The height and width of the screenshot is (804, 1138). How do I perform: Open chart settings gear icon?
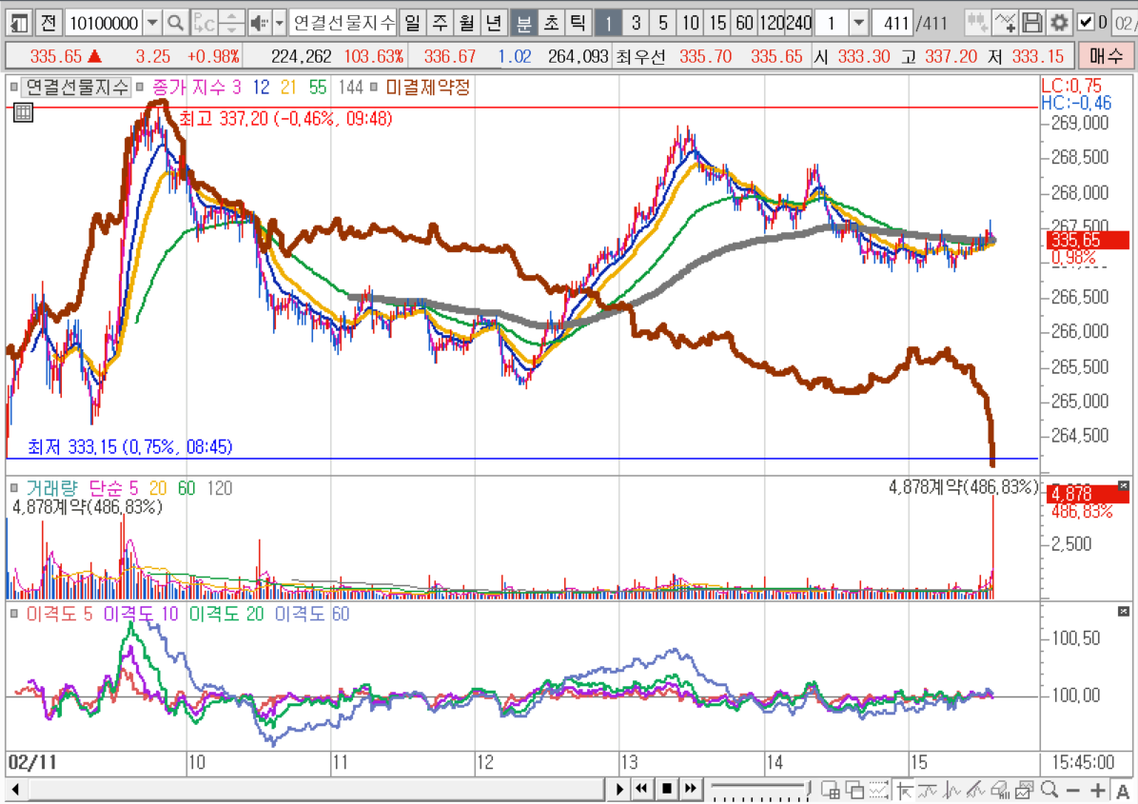tap(1059, 23)
